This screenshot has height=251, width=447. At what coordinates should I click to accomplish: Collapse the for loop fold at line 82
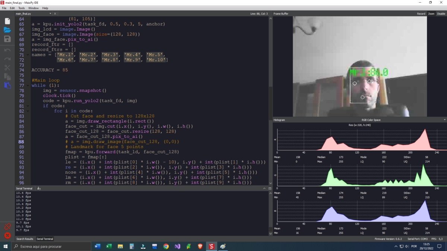[x=28, y=111]
